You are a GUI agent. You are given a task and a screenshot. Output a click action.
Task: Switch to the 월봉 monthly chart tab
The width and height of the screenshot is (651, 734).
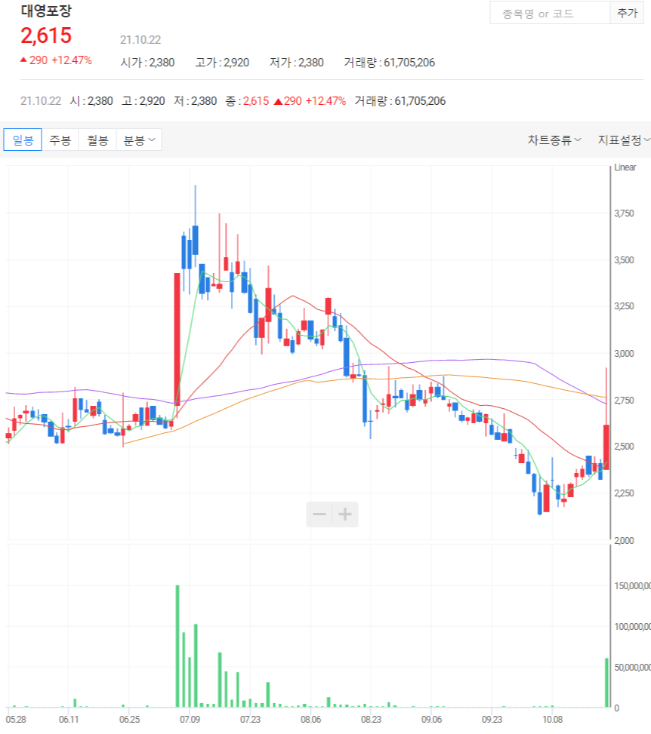(x=97, y=140)
